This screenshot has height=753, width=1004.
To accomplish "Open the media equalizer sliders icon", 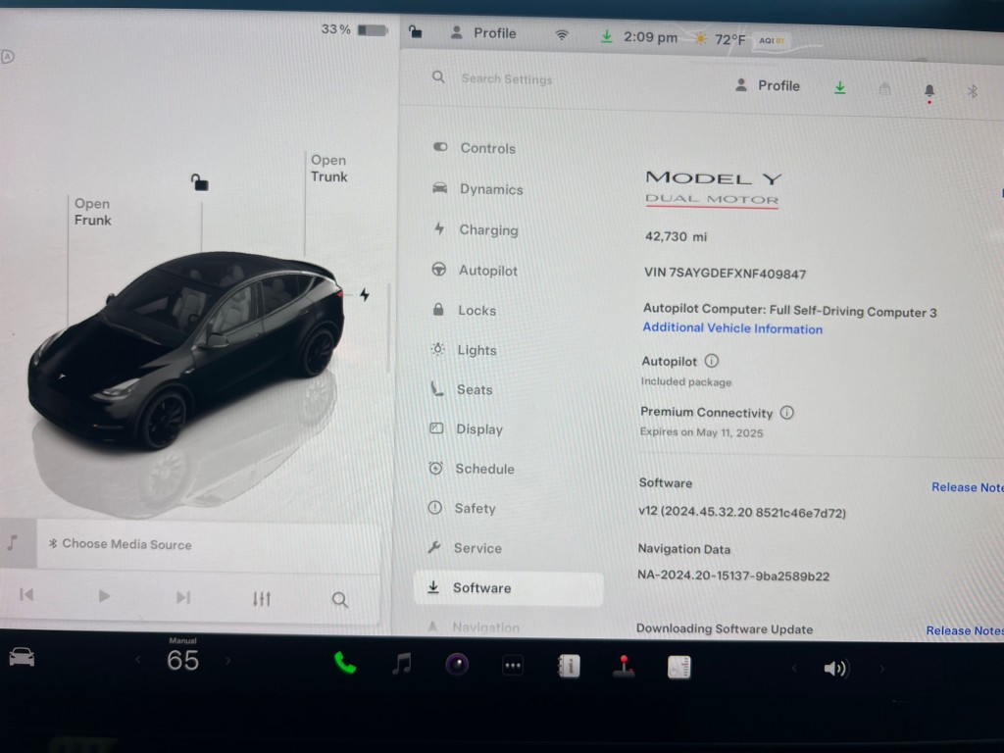I will tap(262, 599).
